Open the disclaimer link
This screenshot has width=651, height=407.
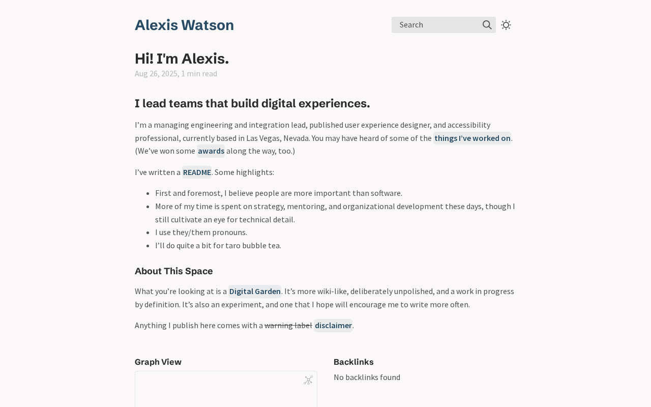333,326
